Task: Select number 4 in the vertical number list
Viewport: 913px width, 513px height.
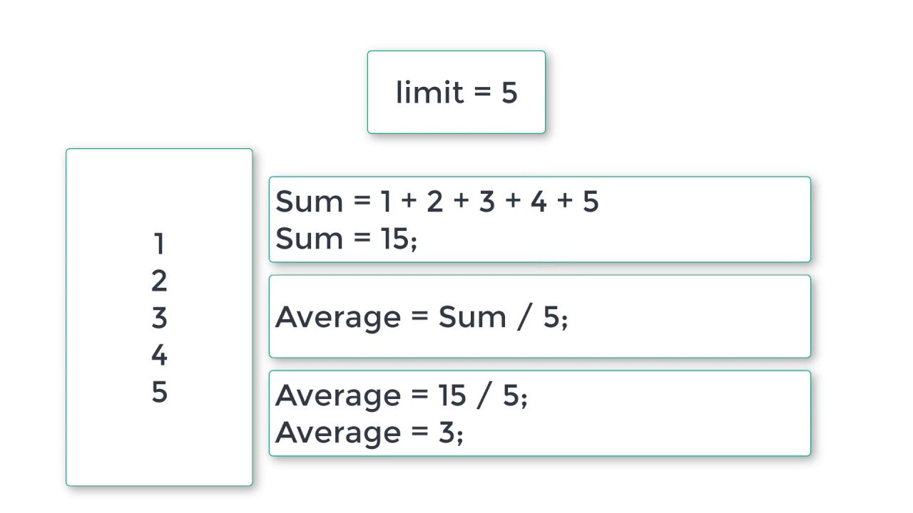Action: pyautogui.click(x=159, y=356)
